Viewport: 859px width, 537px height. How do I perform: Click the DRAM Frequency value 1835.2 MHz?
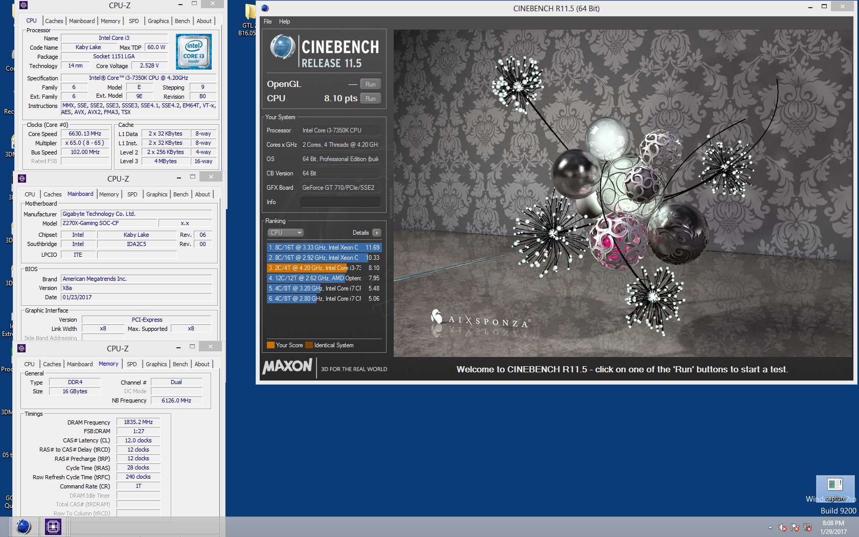[x=138, y=422]
